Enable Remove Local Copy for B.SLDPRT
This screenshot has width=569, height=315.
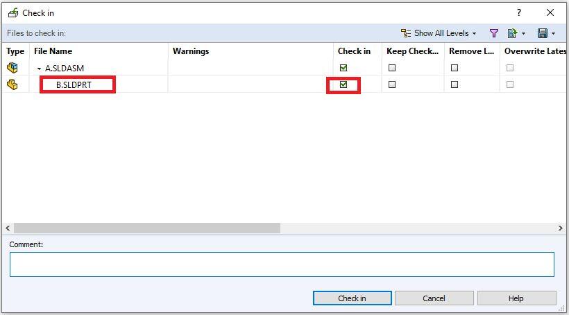tap(455, 84)
